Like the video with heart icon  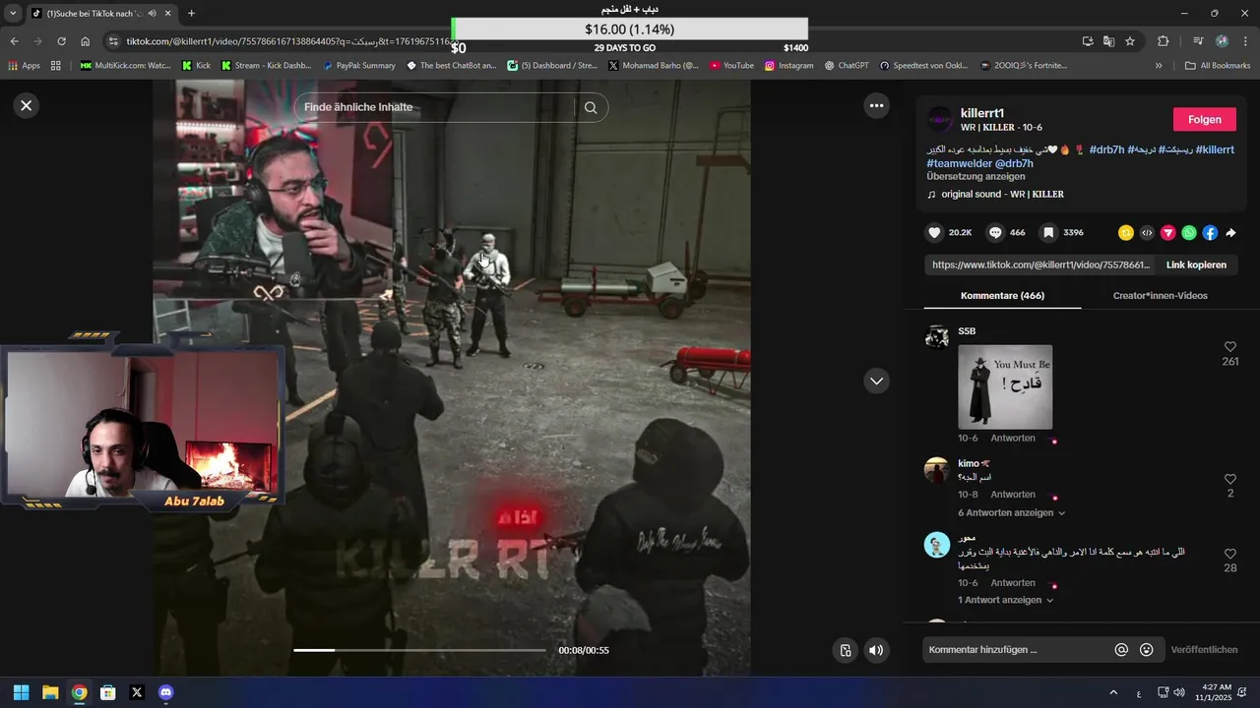tap(934, 233)
